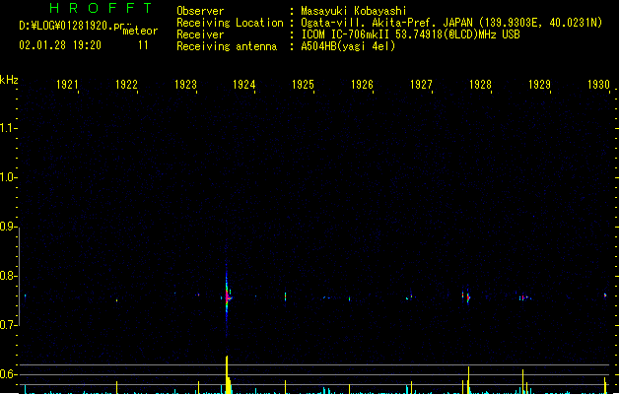Click the kHz axis unit label

9,80
